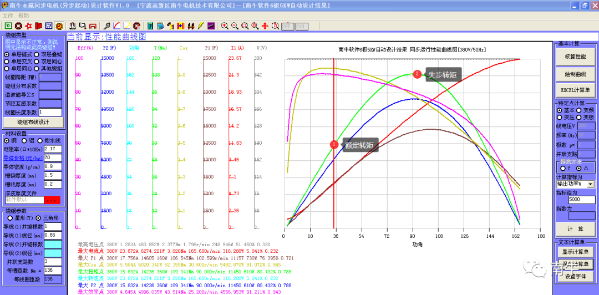Viewport: 599px width, 295px height.
Task: Click the red swatch beside 漆皮厚度文件
Action: 53,200
